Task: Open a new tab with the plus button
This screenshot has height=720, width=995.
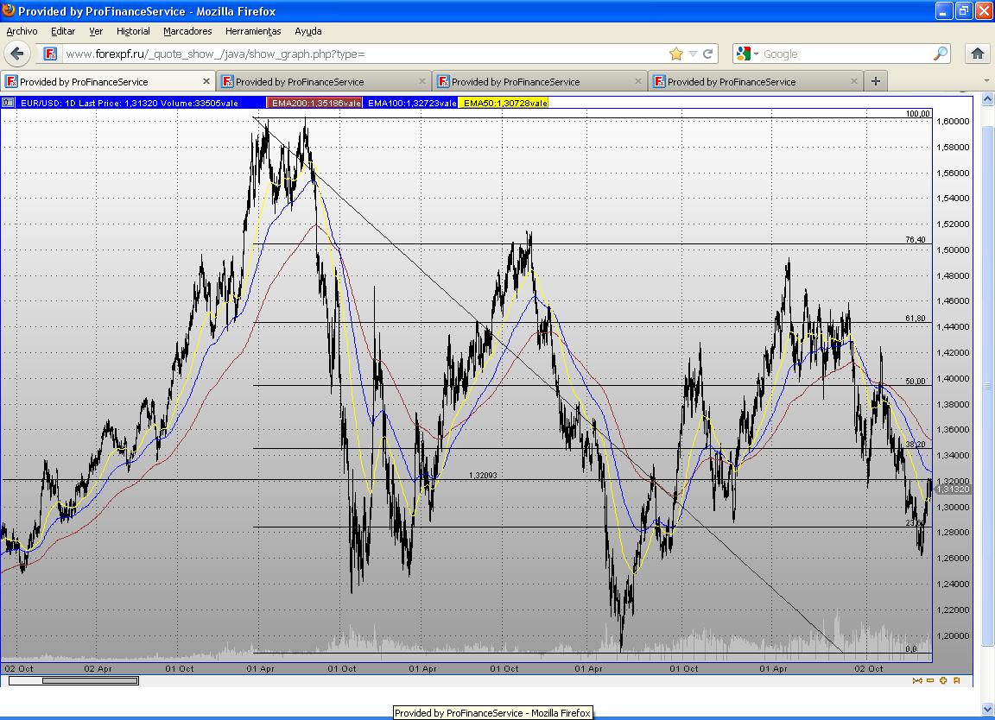Action: click(875, 81)
